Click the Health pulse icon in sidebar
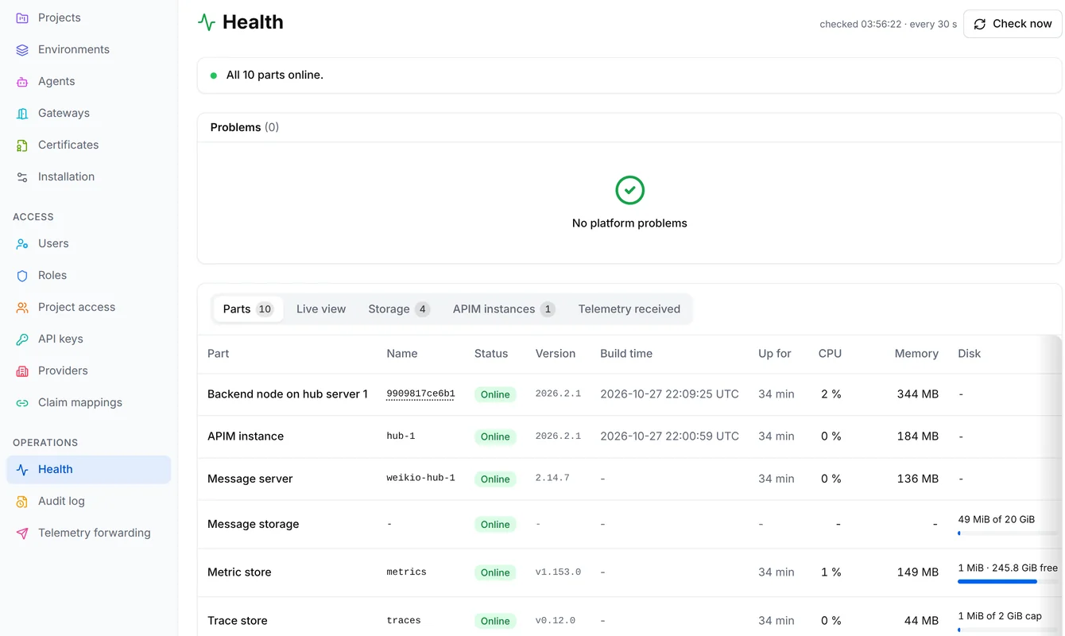Screen dimensions: 1065x636 [22, 469]
